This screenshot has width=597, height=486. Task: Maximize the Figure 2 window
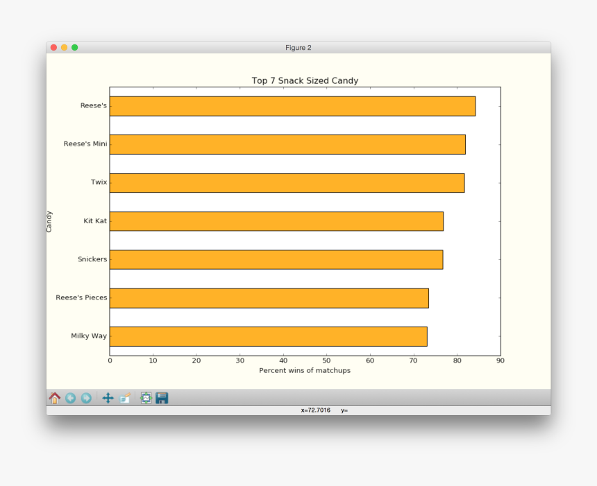(75, 48)
